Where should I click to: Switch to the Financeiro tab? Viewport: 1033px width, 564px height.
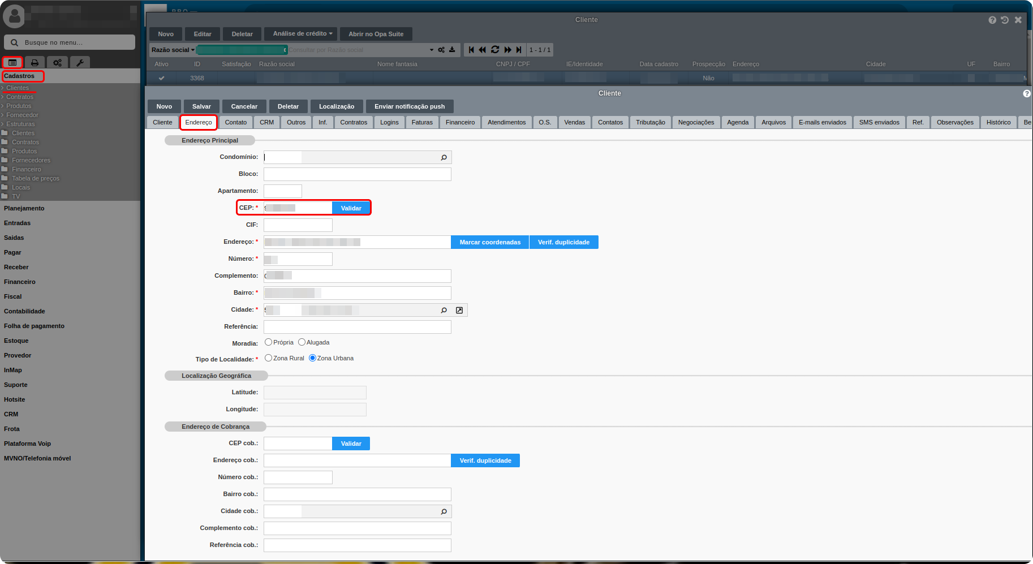(x=460, y=122)
